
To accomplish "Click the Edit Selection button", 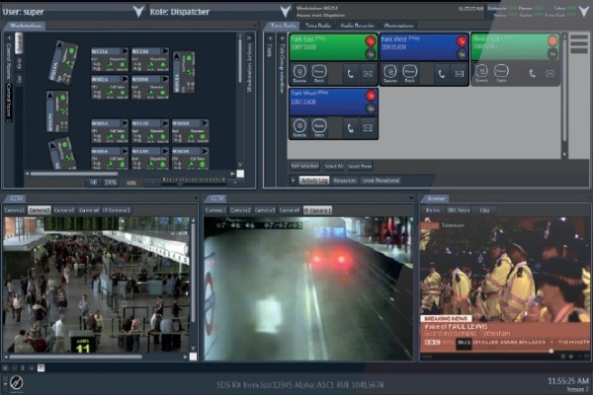I will [x=304, y=166].
